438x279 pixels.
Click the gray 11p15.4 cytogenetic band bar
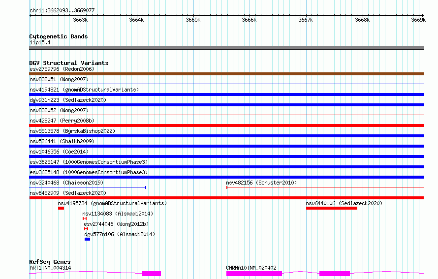[226, 48]
